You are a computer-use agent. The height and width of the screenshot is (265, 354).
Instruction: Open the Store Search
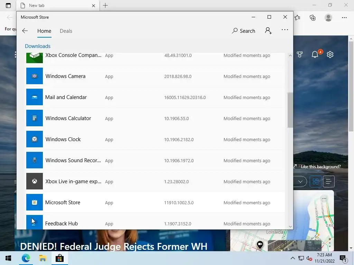click(x=243, y=31)
